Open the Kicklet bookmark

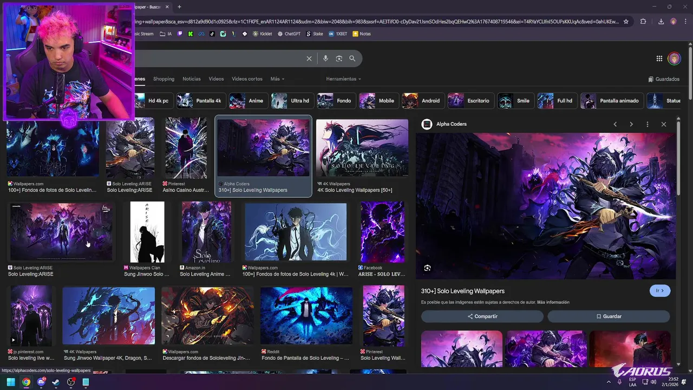pyautogui.click(x=262, y=34)
